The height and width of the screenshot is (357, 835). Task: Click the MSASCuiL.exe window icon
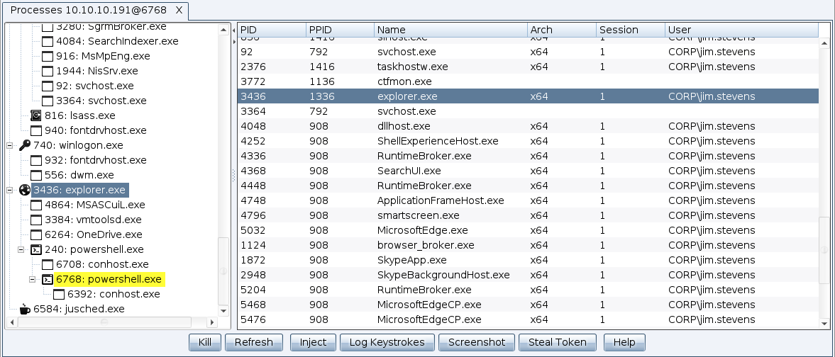tap(36, 205)
